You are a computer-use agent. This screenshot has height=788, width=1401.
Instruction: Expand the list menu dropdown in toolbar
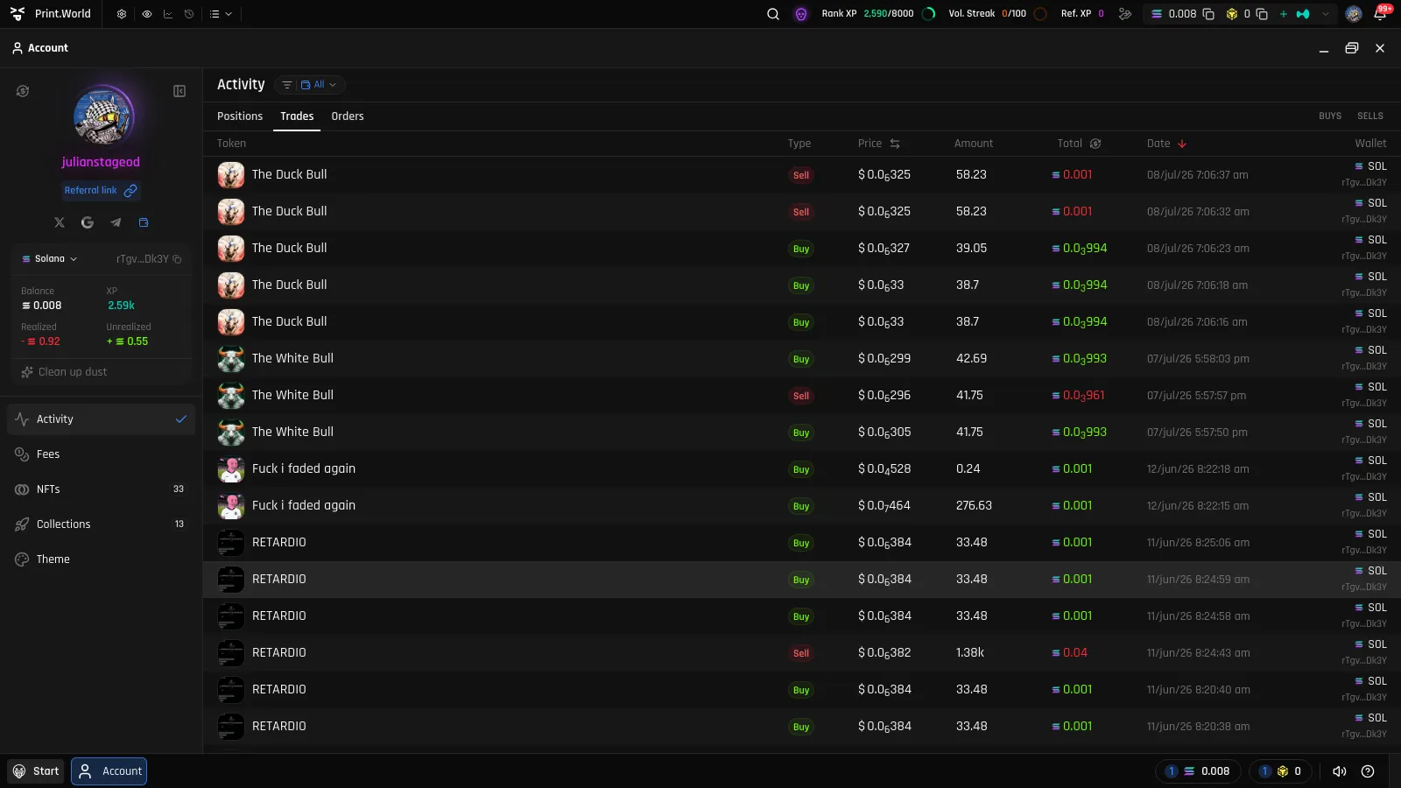coord(221,14)
